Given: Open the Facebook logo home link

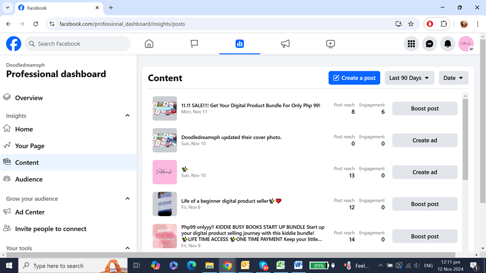Looking at the screenshot, I should (x=13, y=44).
